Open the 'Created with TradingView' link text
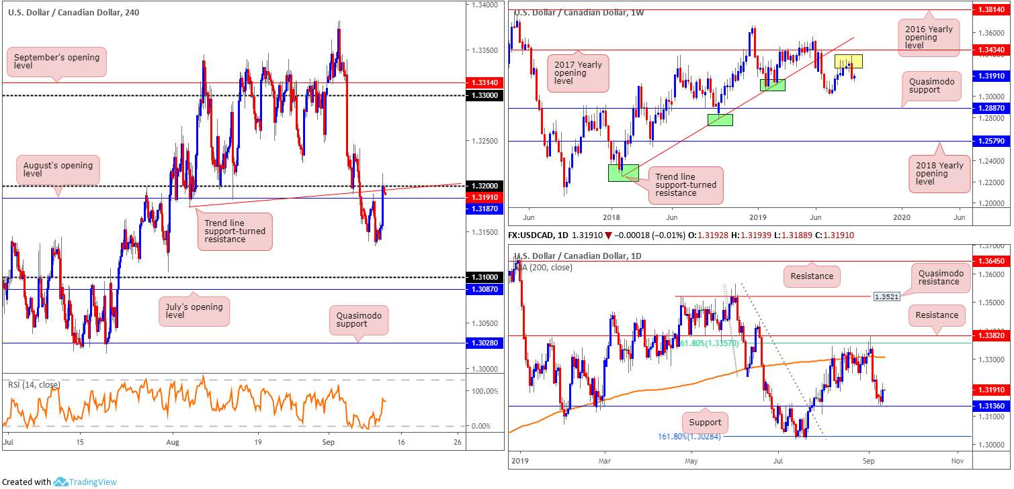Screen dimensions: 1014x489 pyautogui.click(x=60, y=482)
